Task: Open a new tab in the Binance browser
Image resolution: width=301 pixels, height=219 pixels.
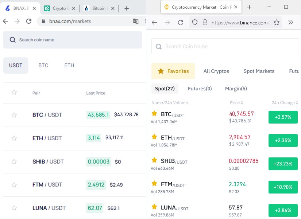Action: pos(249,7)
